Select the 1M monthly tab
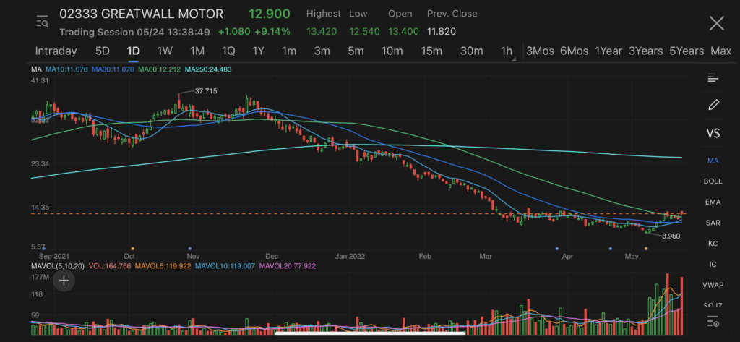 click(197, 51)
